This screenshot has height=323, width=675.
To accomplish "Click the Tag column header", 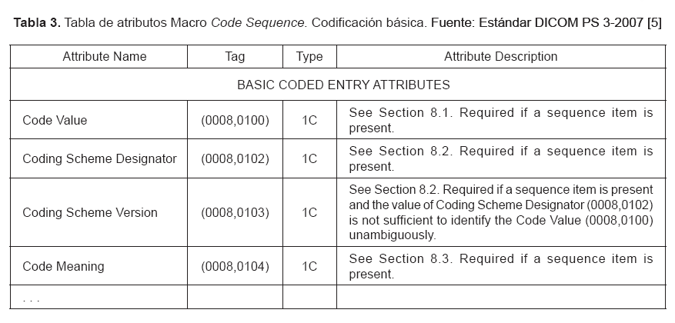I will [x=235, y=57].
